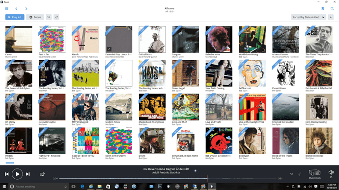This screenshot has height=190, width=339.
Task: Open the Blonde on Blonde album cover
Action: [319, 141]
